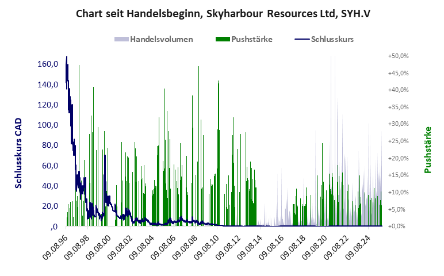Select the green Pushstärke axis title
Image resolution: width=444 pixels, height=276 pixels.
click(427, 150)
